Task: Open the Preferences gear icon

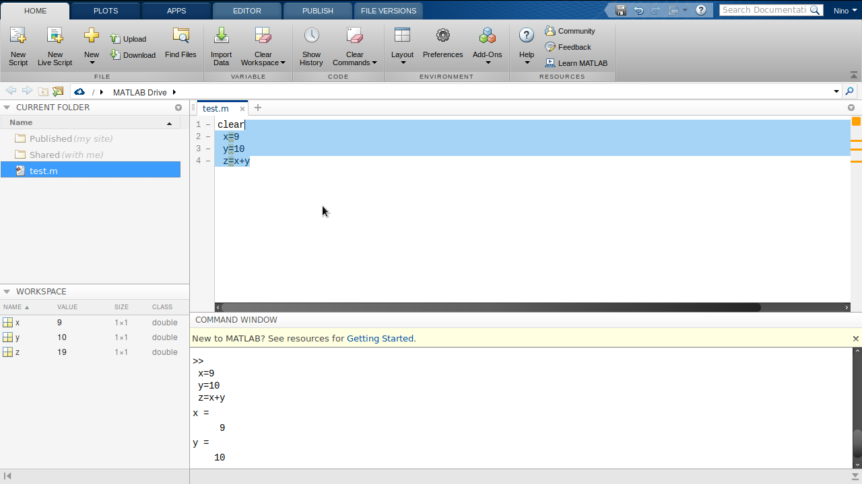Action: (x=442, y=37)
